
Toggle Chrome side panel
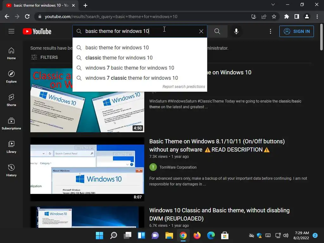point(297,16)
